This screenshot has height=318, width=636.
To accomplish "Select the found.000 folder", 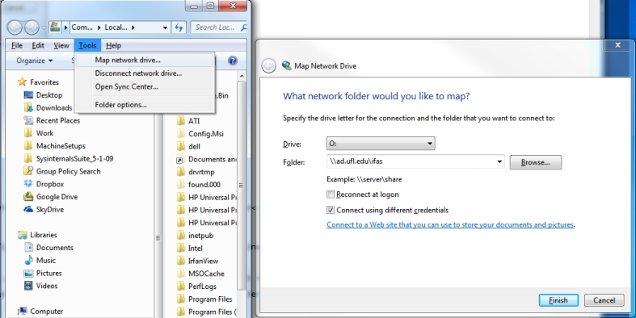I will (204, 184).
